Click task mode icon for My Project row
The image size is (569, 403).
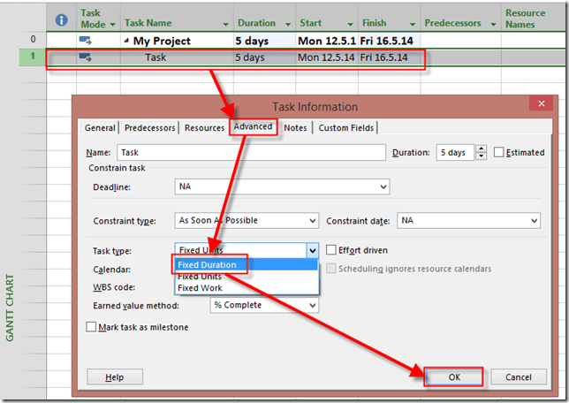click(86, 40)
